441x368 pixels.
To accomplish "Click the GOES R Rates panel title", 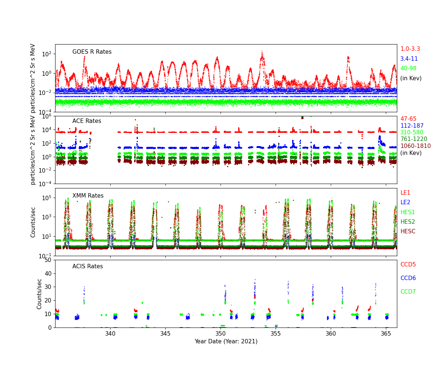I will pos(92,52).
